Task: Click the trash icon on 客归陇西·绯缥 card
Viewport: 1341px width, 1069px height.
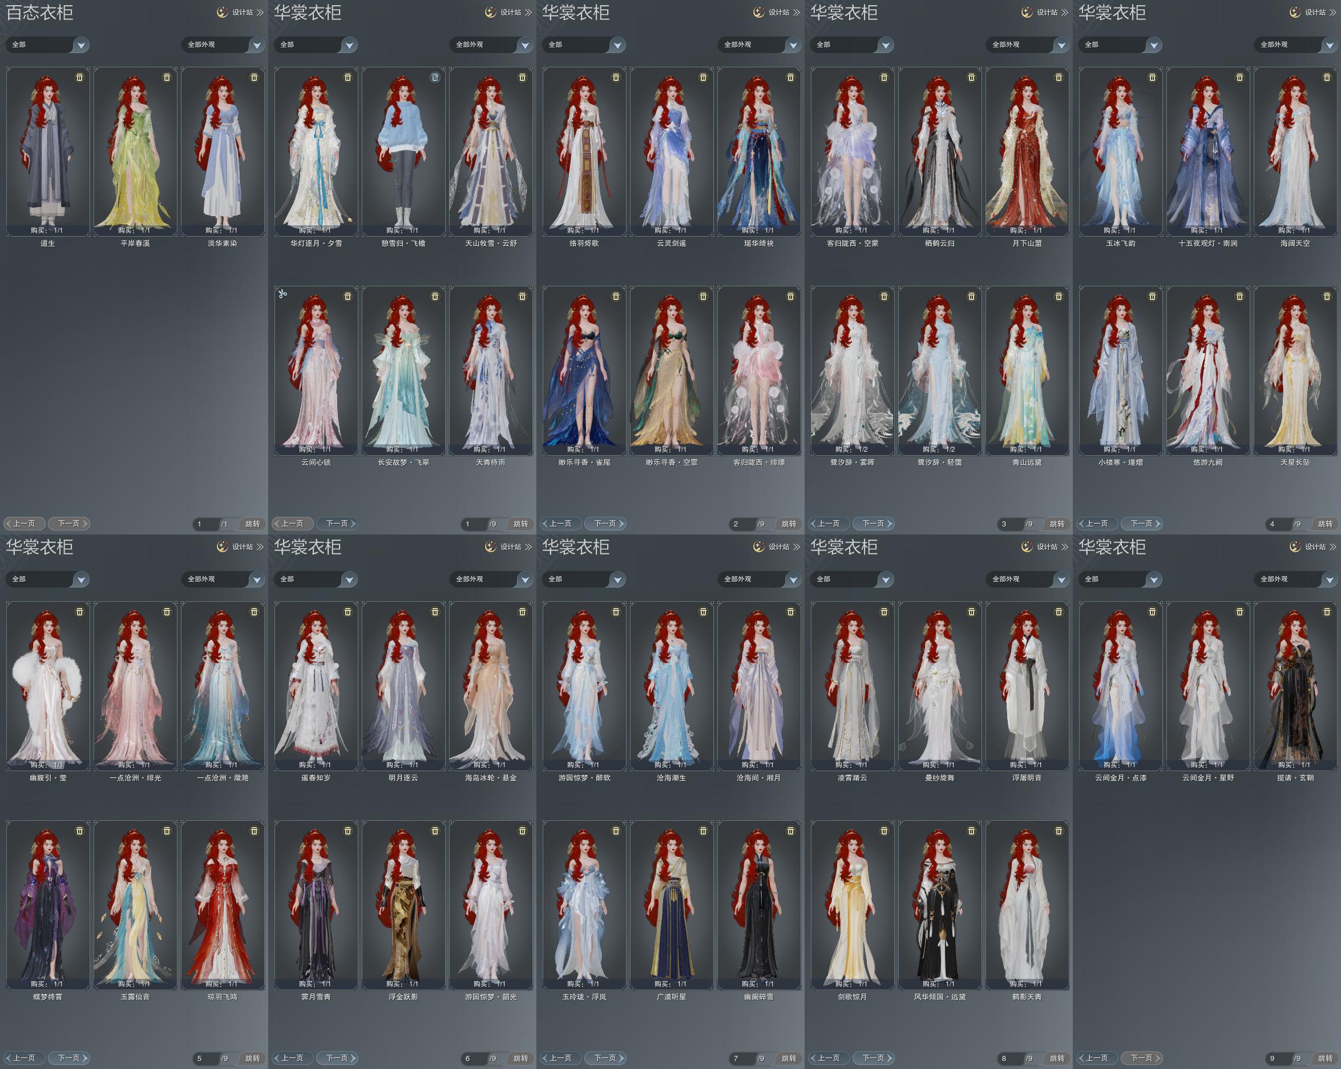Action: click(x=790, y=296)
